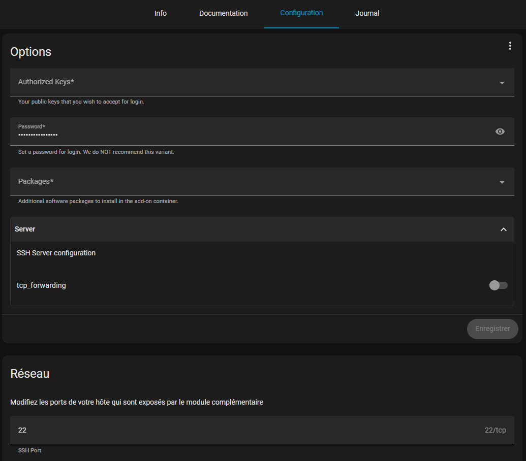Go to the Journal tab
The image size is (526, 461).
[367, 13]
